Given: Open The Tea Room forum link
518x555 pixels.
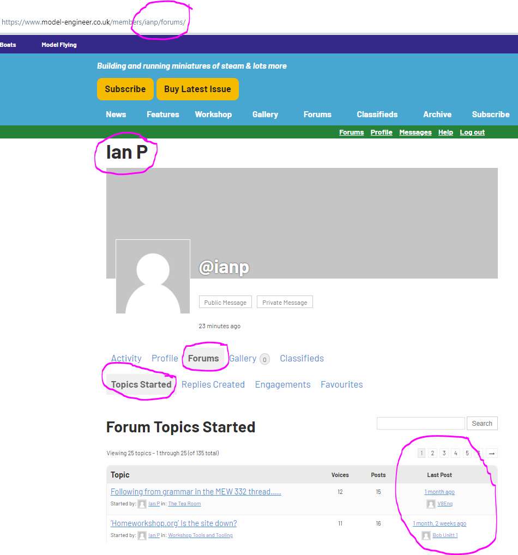Looking at the screenshot, I should pos(184,504).
